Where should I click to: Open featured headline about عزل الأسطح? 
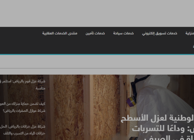(x=157, y=127)
